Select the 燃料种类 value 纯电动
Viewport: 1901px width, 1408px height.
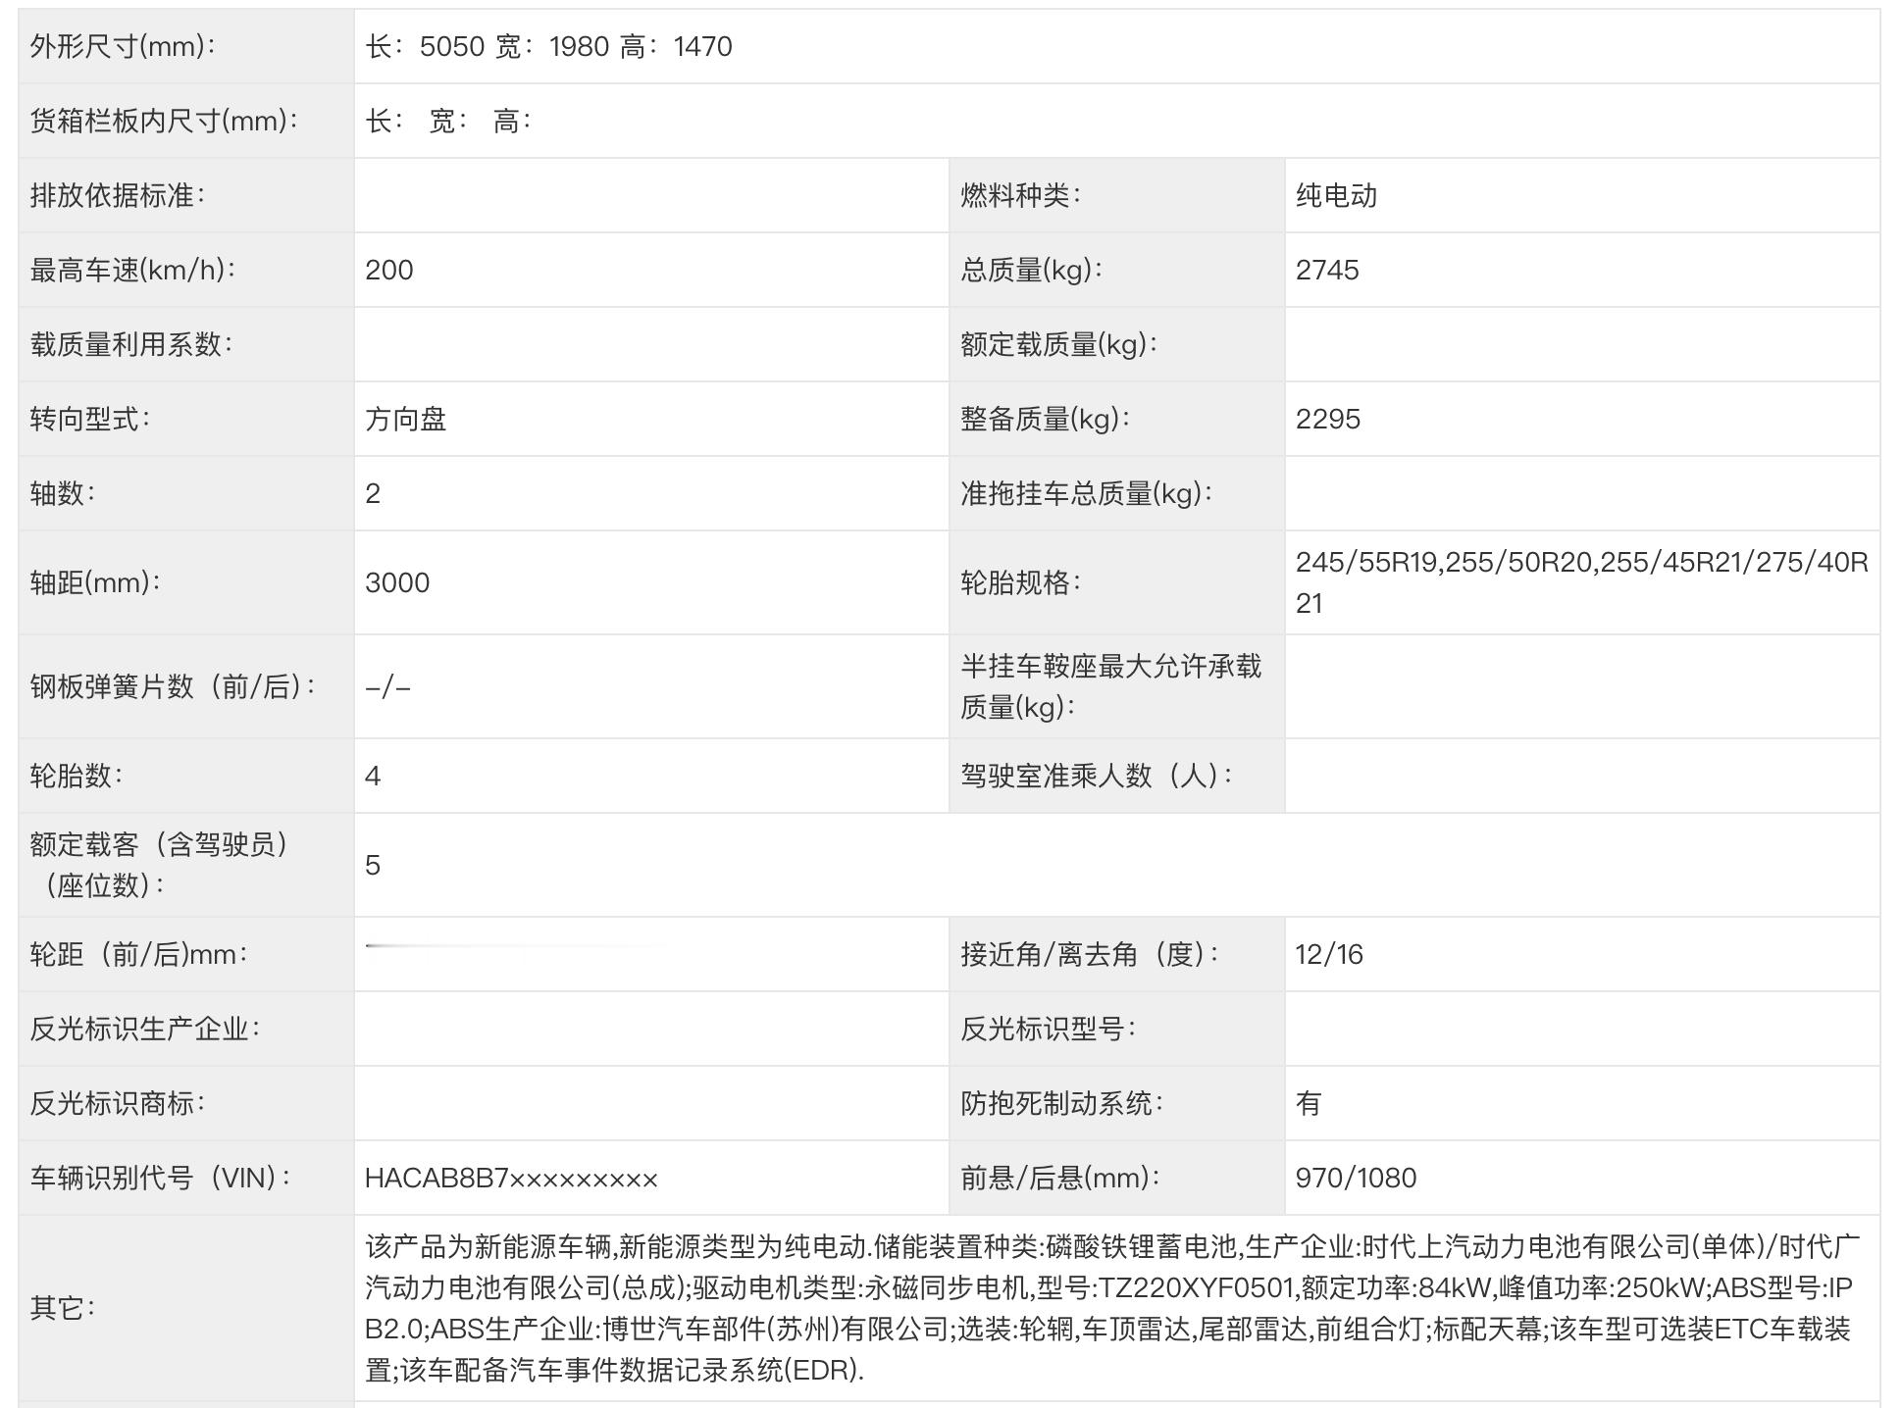tap(1336, 195)
